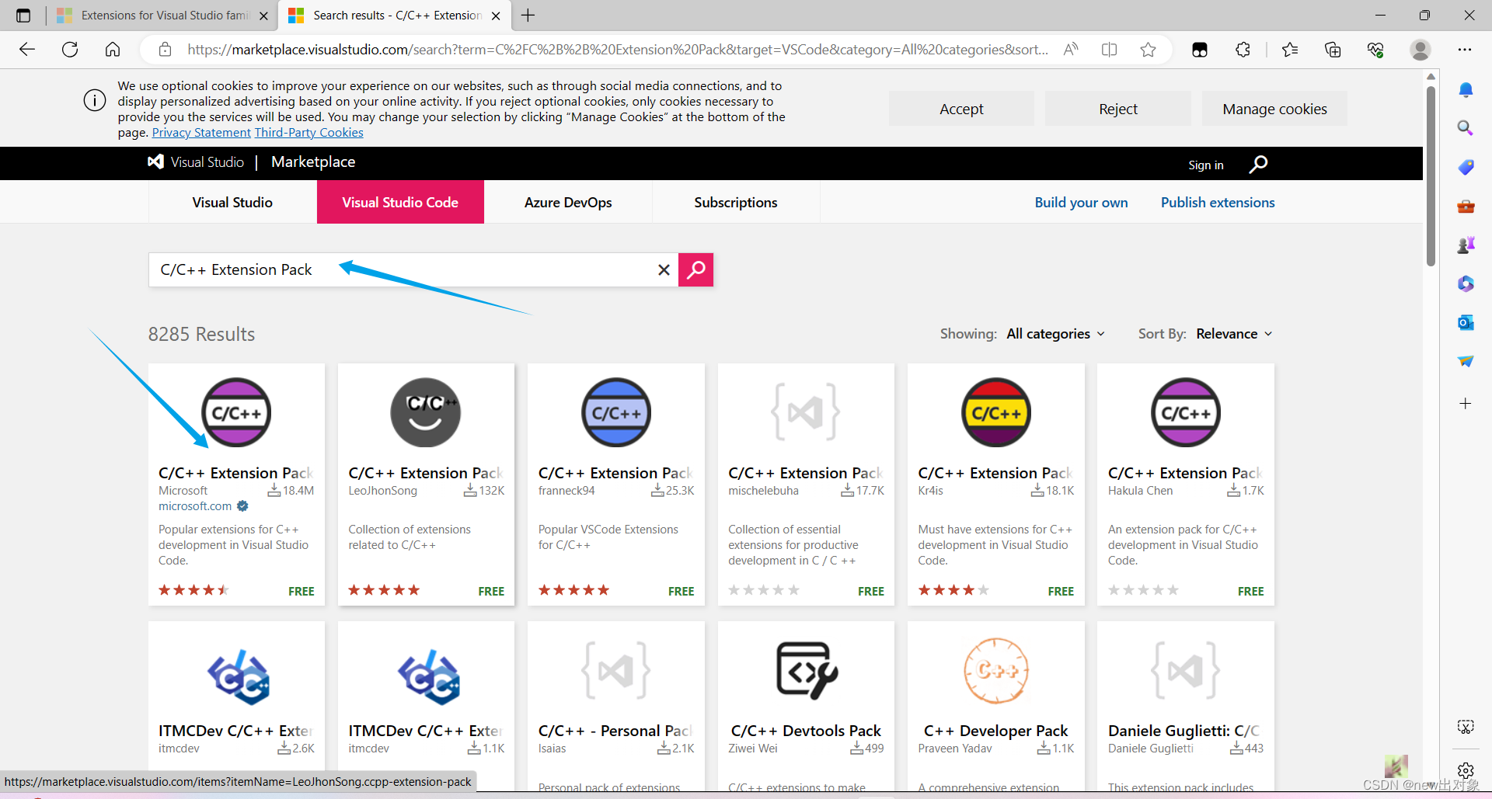Open tab actions menu icon
The height and width of the screenshot is (799, 1492).
(x=23, y=16)
